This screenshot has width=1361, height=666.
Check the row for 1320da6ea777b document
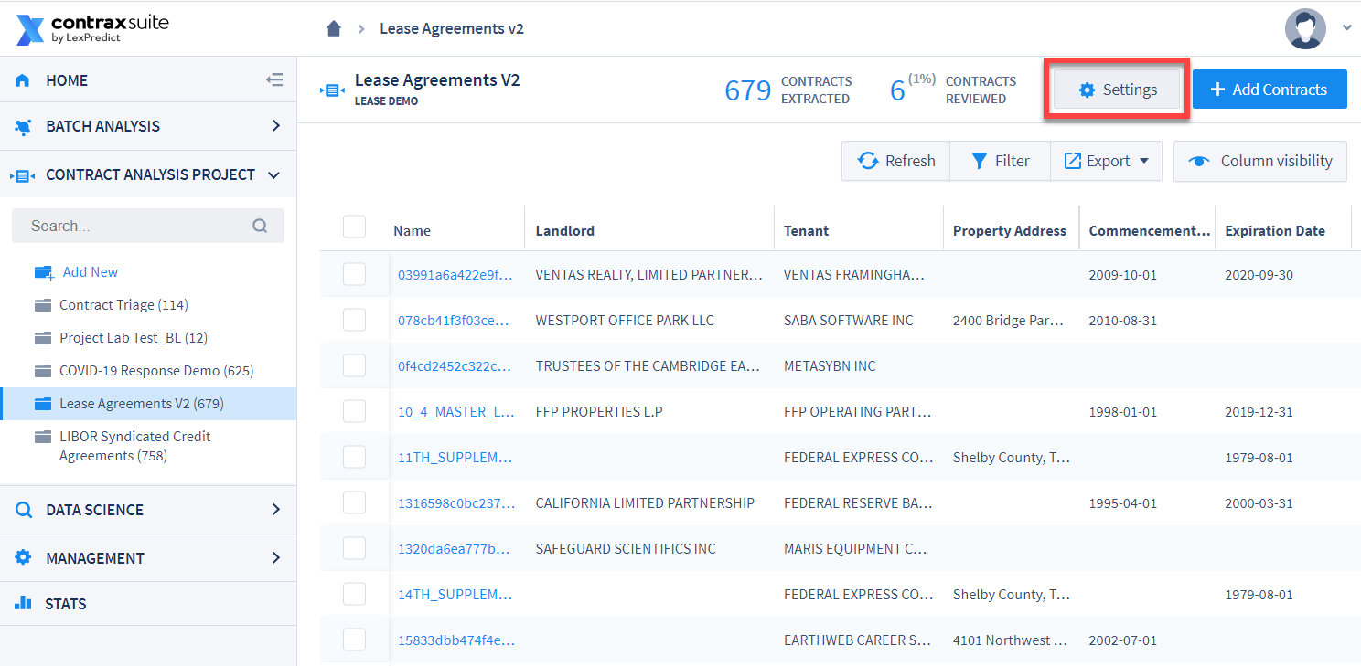pyautogui.click(x=354, y=548)
